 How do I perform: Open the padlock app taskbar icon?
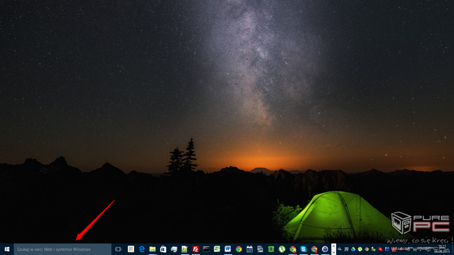click(x=325, y=249)
